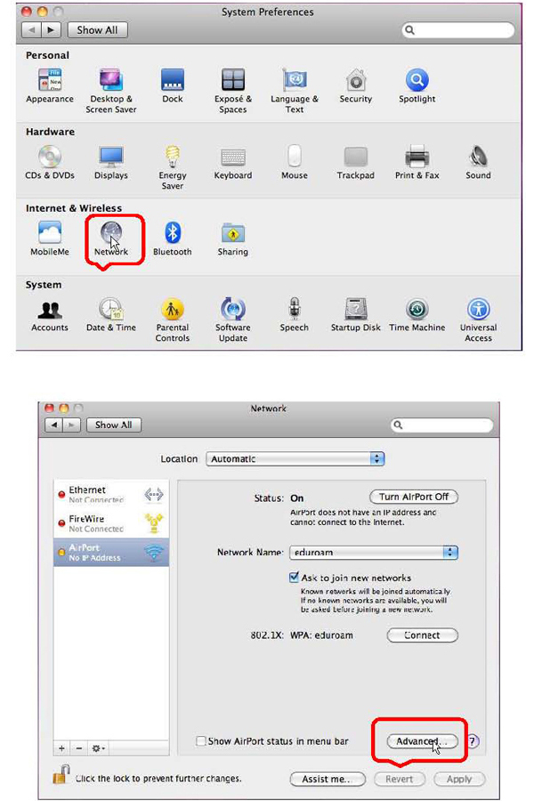Click the lock to prevent changes

tap(61, 775)
